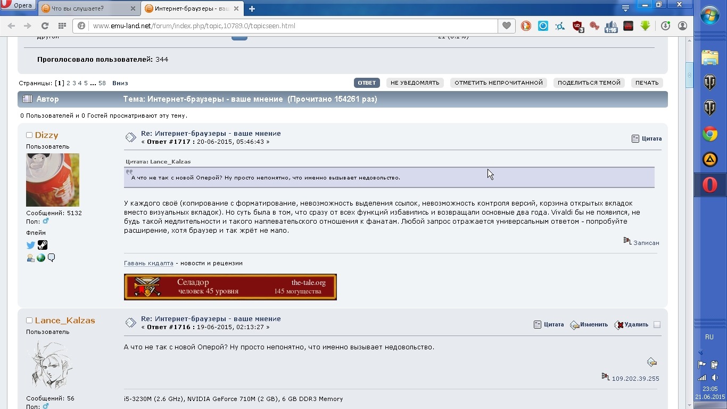Open the Speed Dial grid icon
This screenshot has width=727, height=409.
coord(62,26)
